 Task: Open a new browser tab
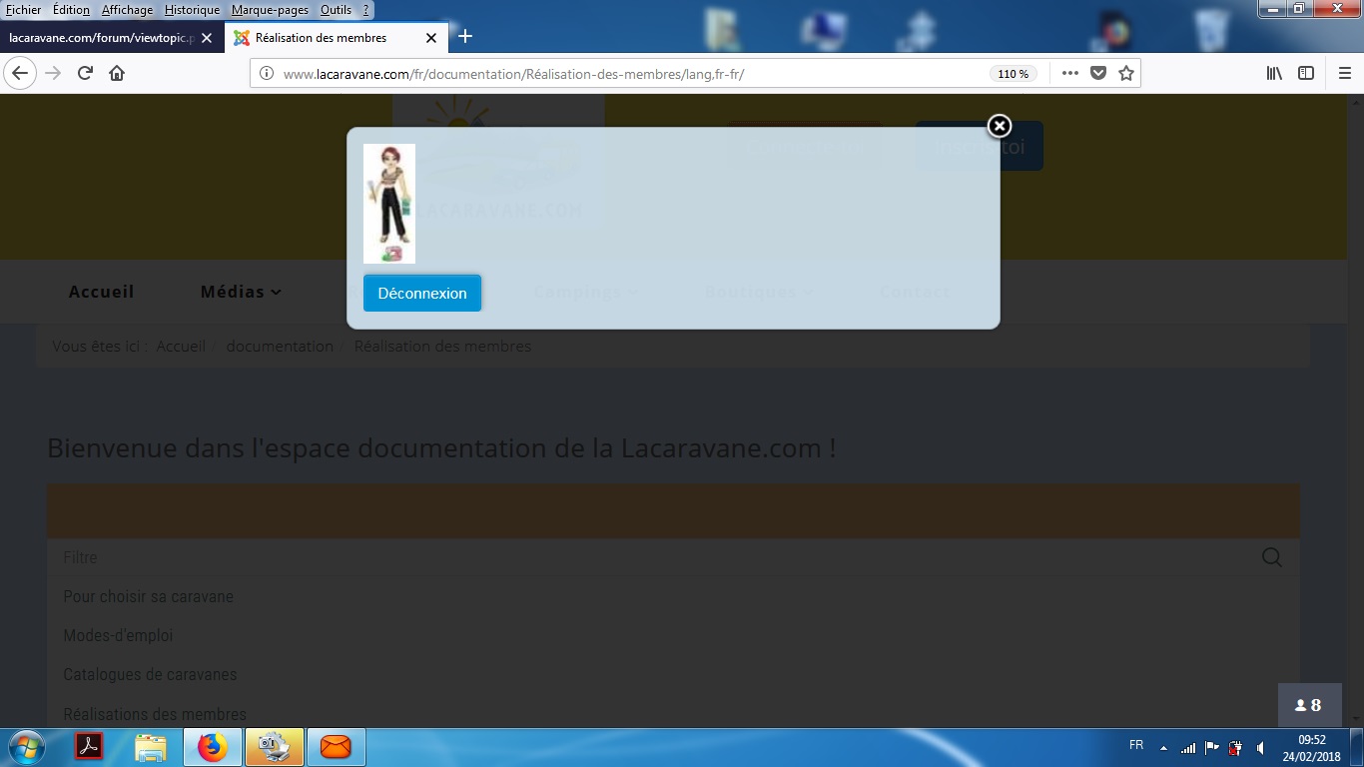[x=464, y=37]
